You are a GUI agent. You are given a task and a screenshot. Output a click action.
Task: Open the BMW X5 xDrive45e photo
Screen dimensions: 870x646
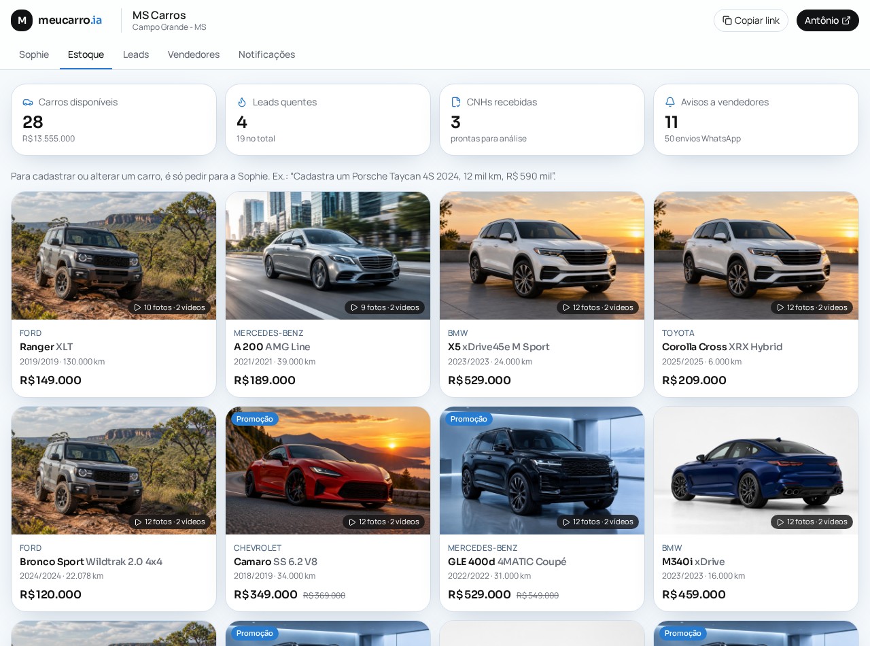[x=542, y=256]
